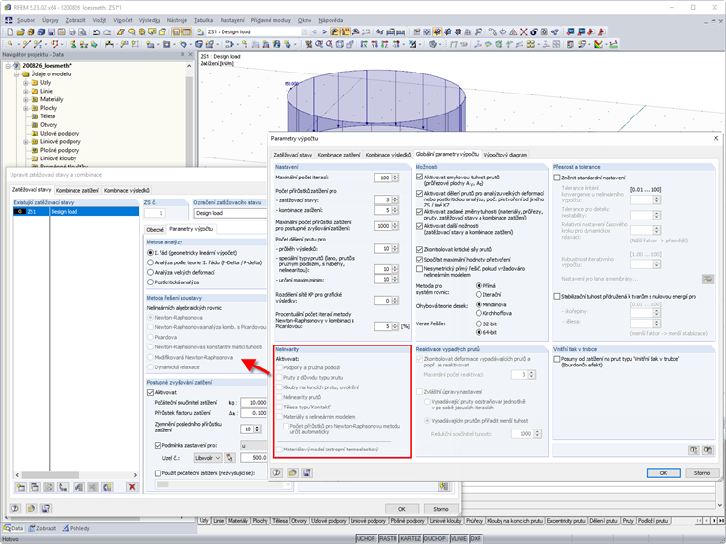The image size is (726, 544).
Task: Click Pohledy navigator tab at bottom
Action: coord(75,529)
